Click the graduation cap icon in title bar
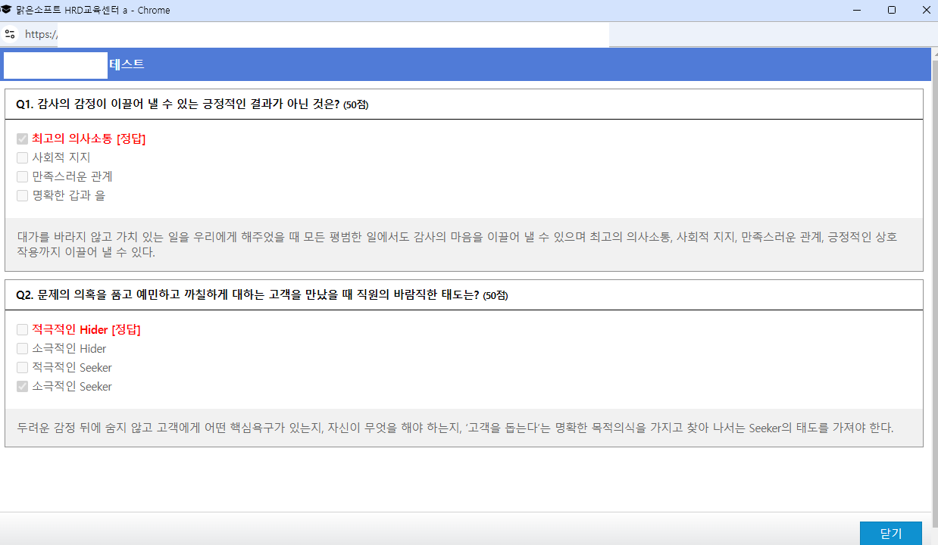 coord(7,10)
